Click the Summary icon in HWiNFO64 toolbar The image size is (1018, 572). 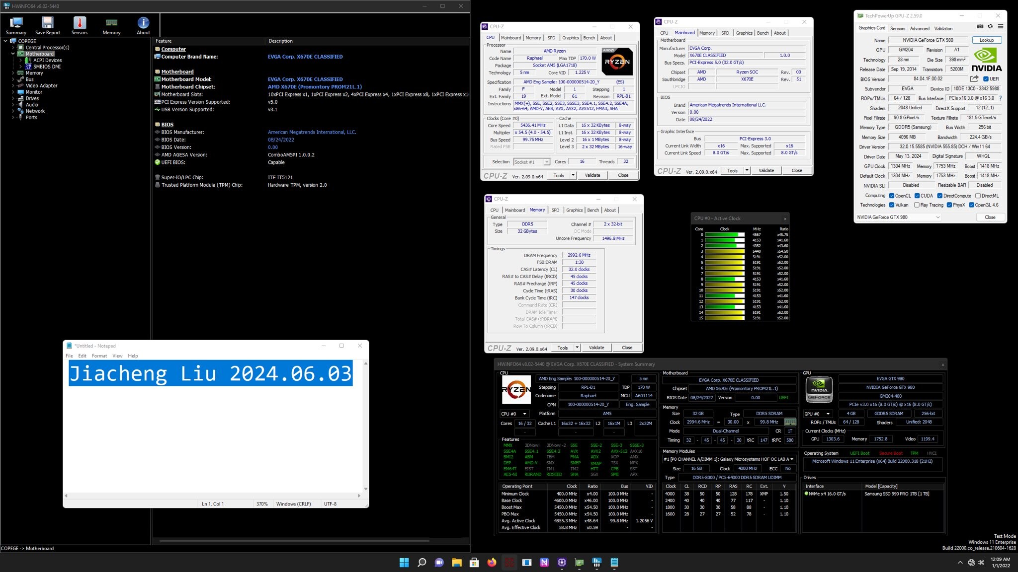pyautogui.click(x=15, y=22)
